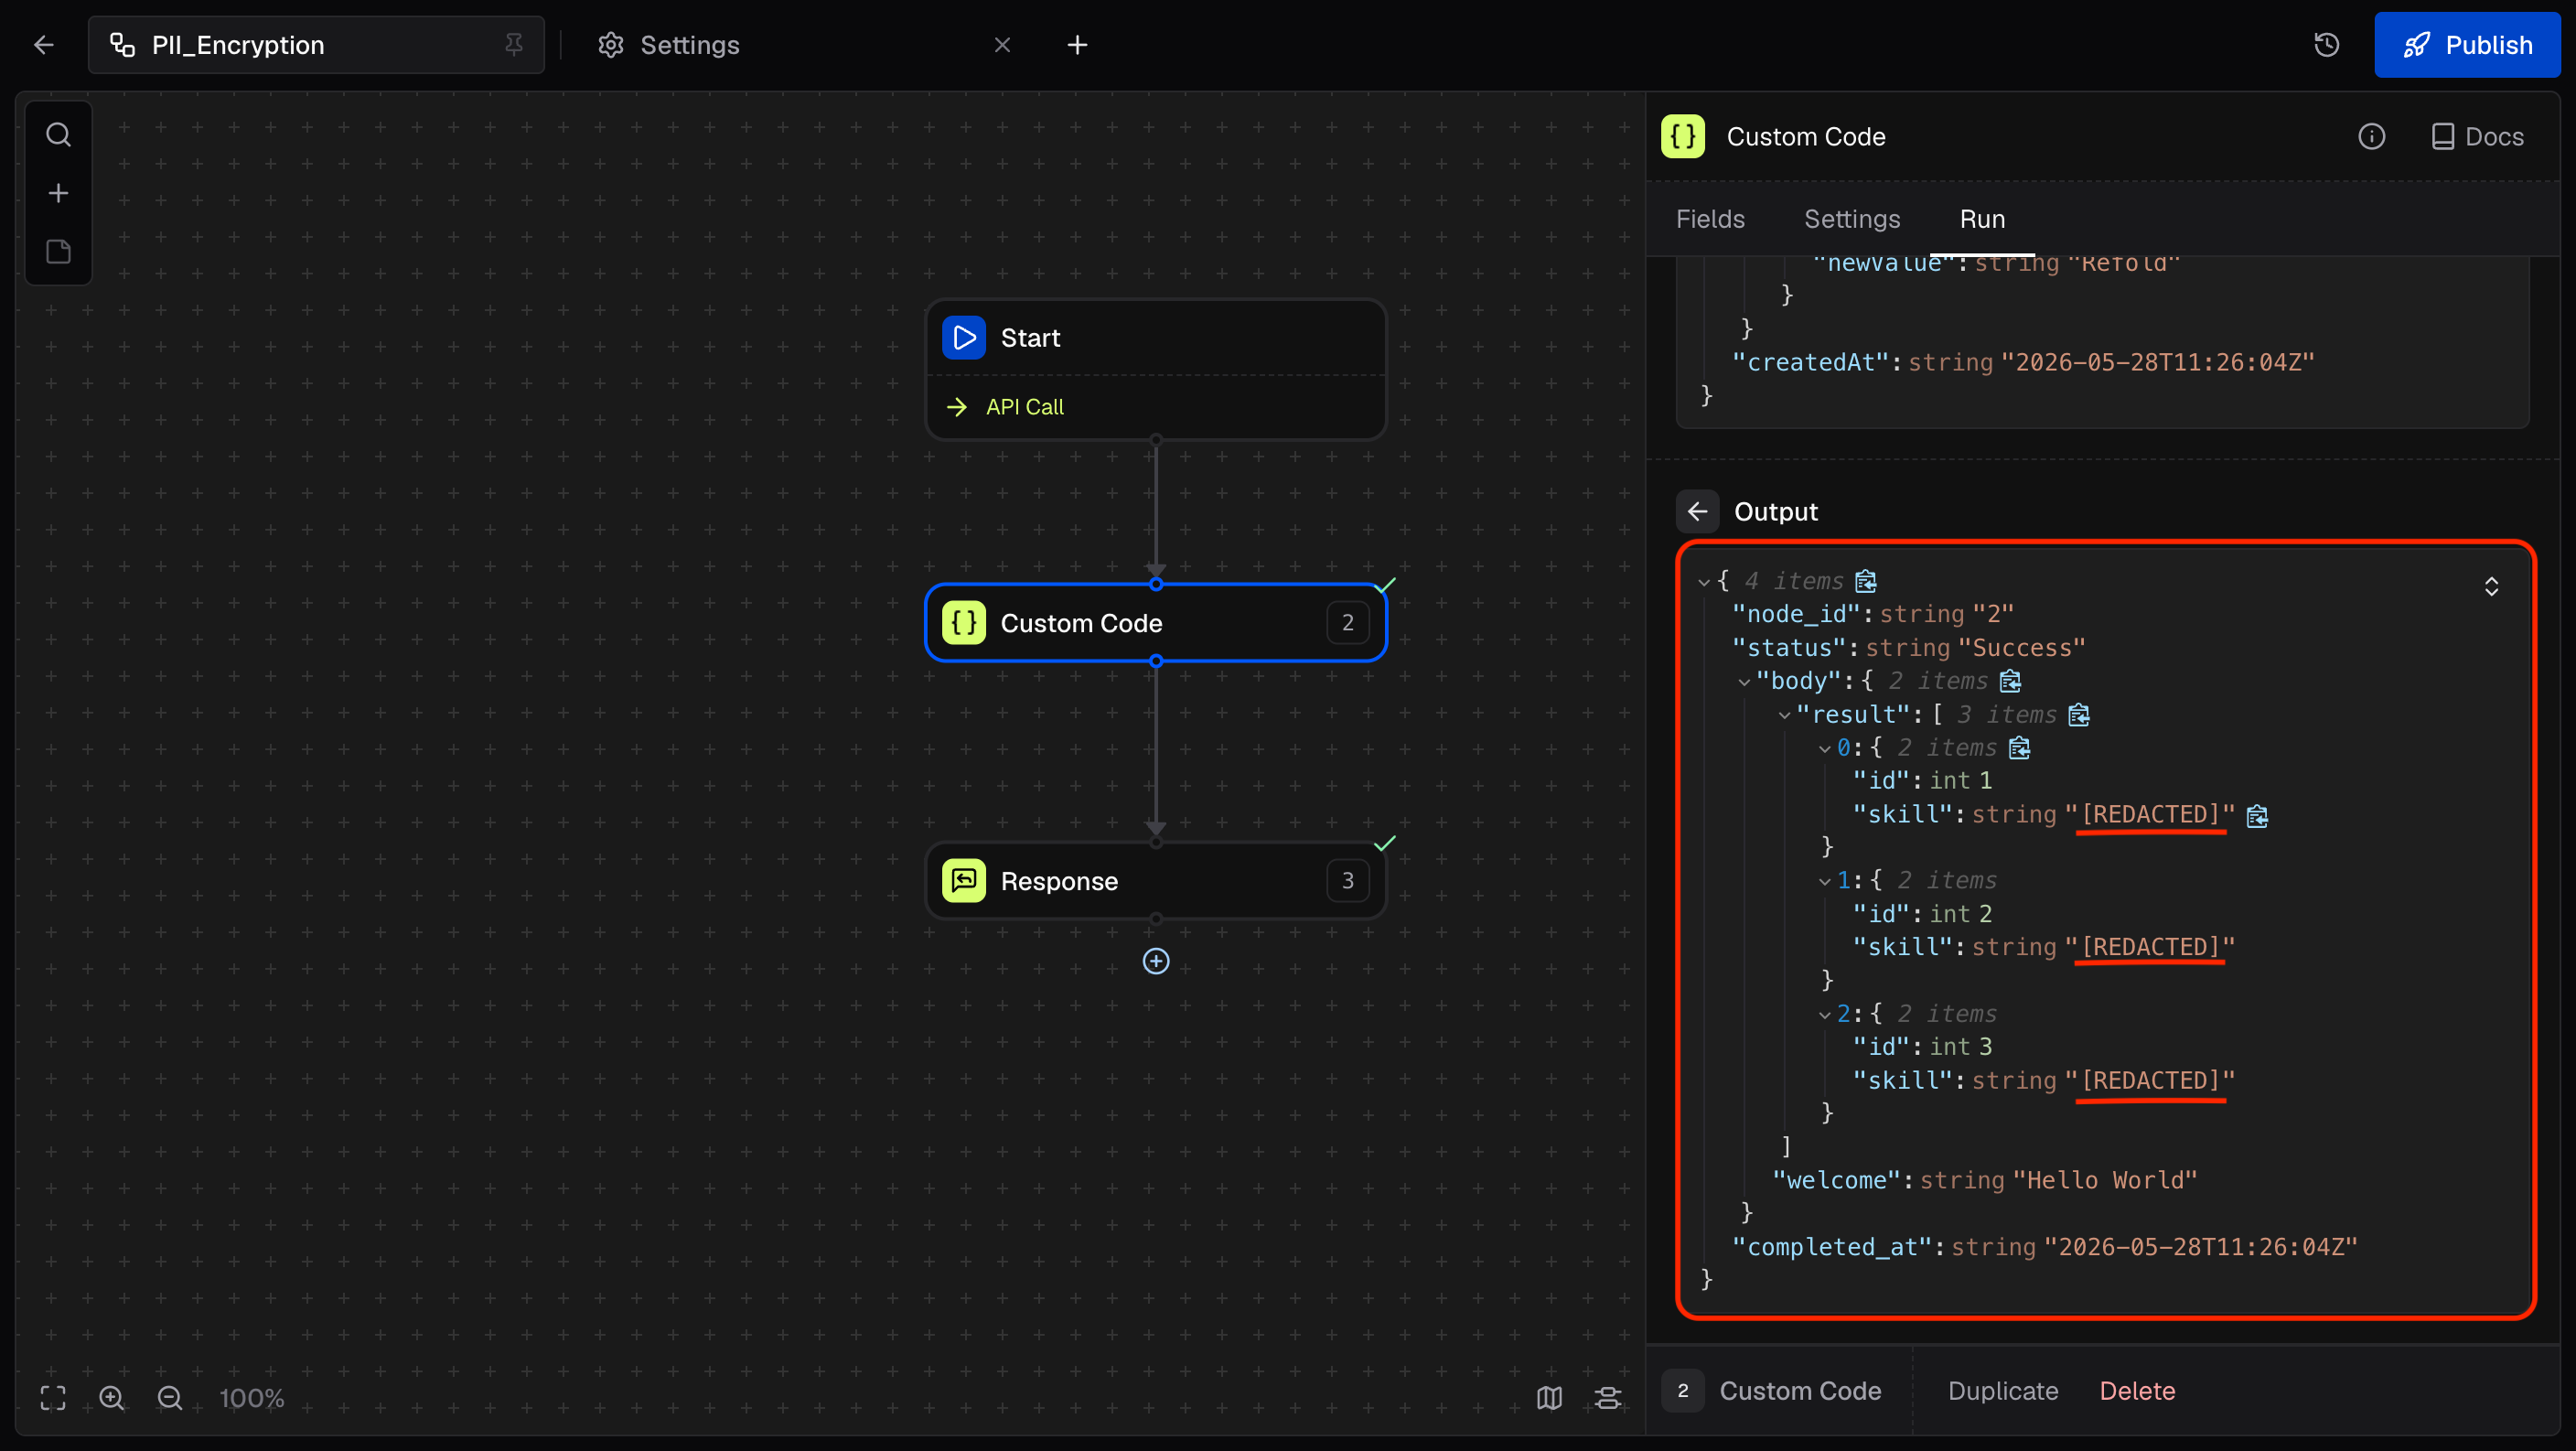
Task: Publish the workflow
Action: [2467, 45]
